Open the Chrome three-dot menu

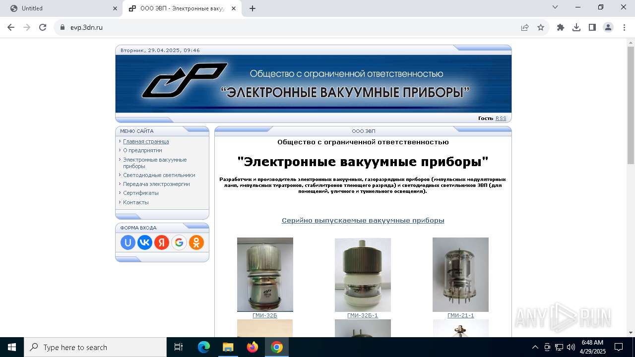point(624,27)
